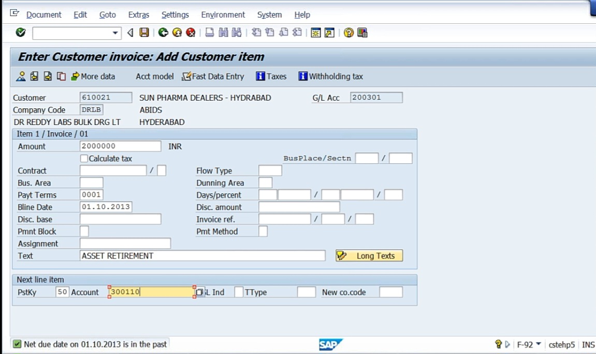Click the Account field in Next line item

pos(152,292)
